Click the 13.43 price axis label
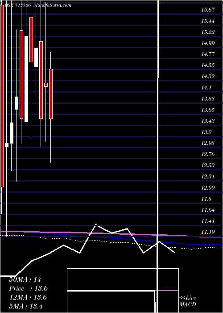This screenshot has height=313, width=223. pos(208,121)
